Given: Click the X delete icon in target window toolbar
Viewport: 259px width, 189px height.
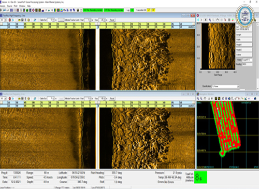Looking at the screenshot, I should pyautogui.click(x=206, y=20).
